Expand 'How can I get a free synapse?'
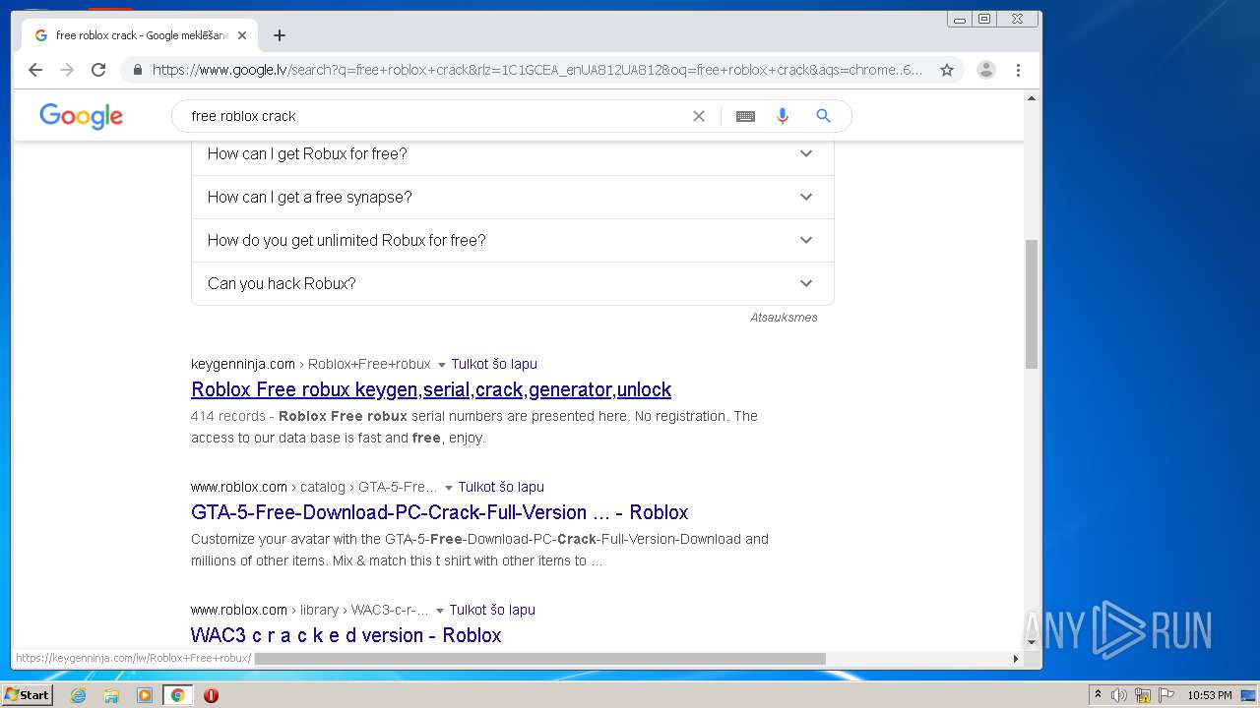This screenshot has width=1260, height=708. 513,197
